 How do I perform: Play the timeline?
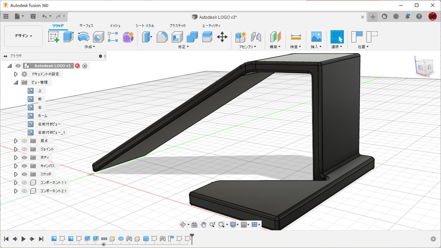pos(24,239)
